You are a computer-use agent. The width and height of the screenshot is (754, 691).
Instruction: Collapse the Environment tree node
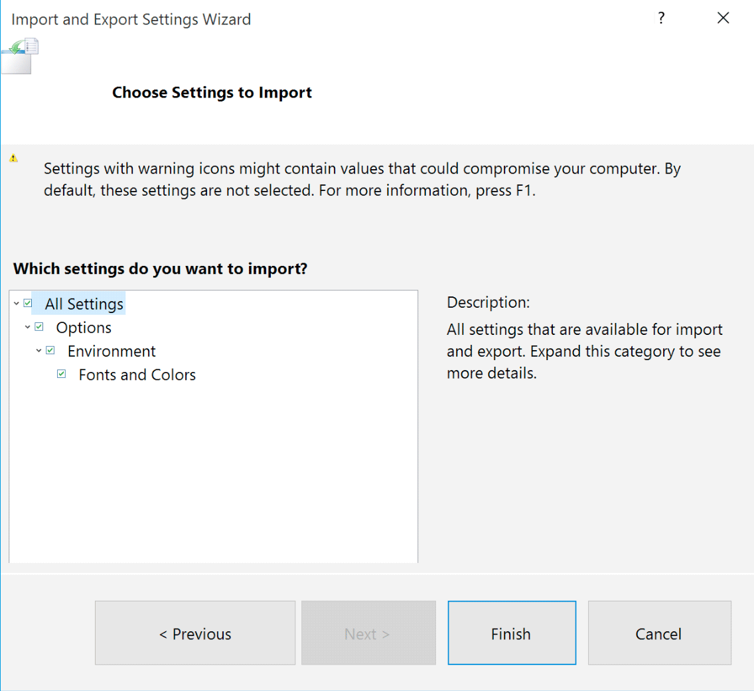coord(39,350)
